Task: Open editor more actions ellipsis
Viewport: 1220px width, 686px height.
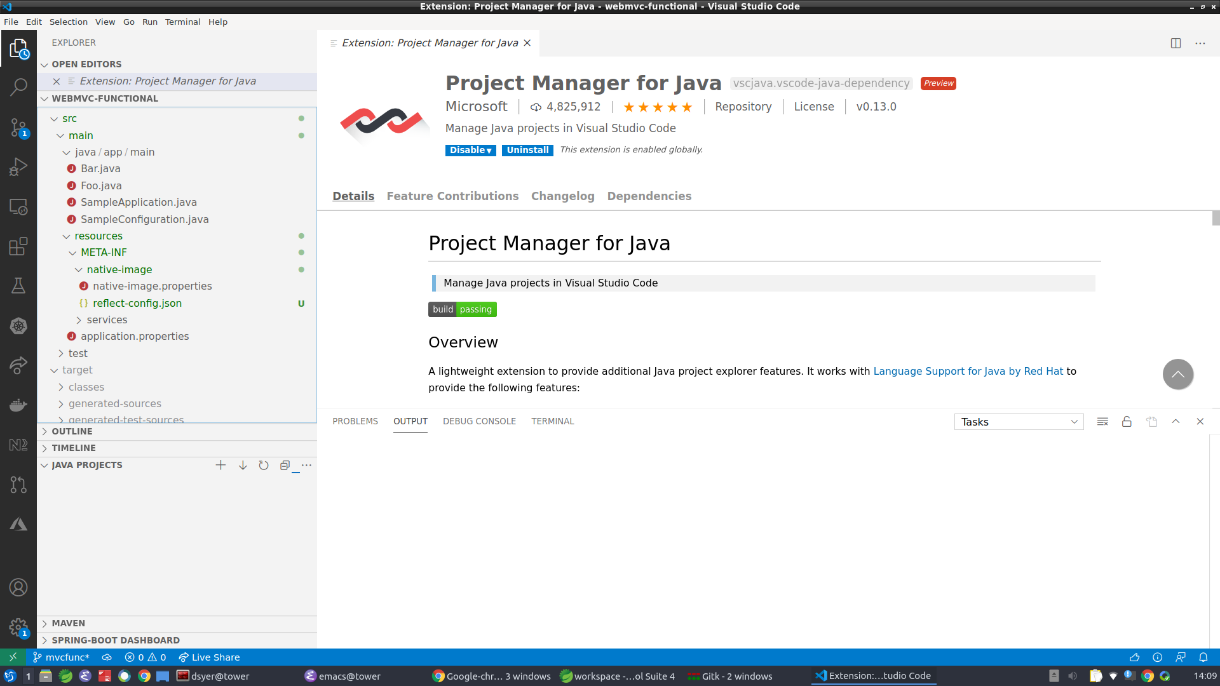Action: point(1200,43)
